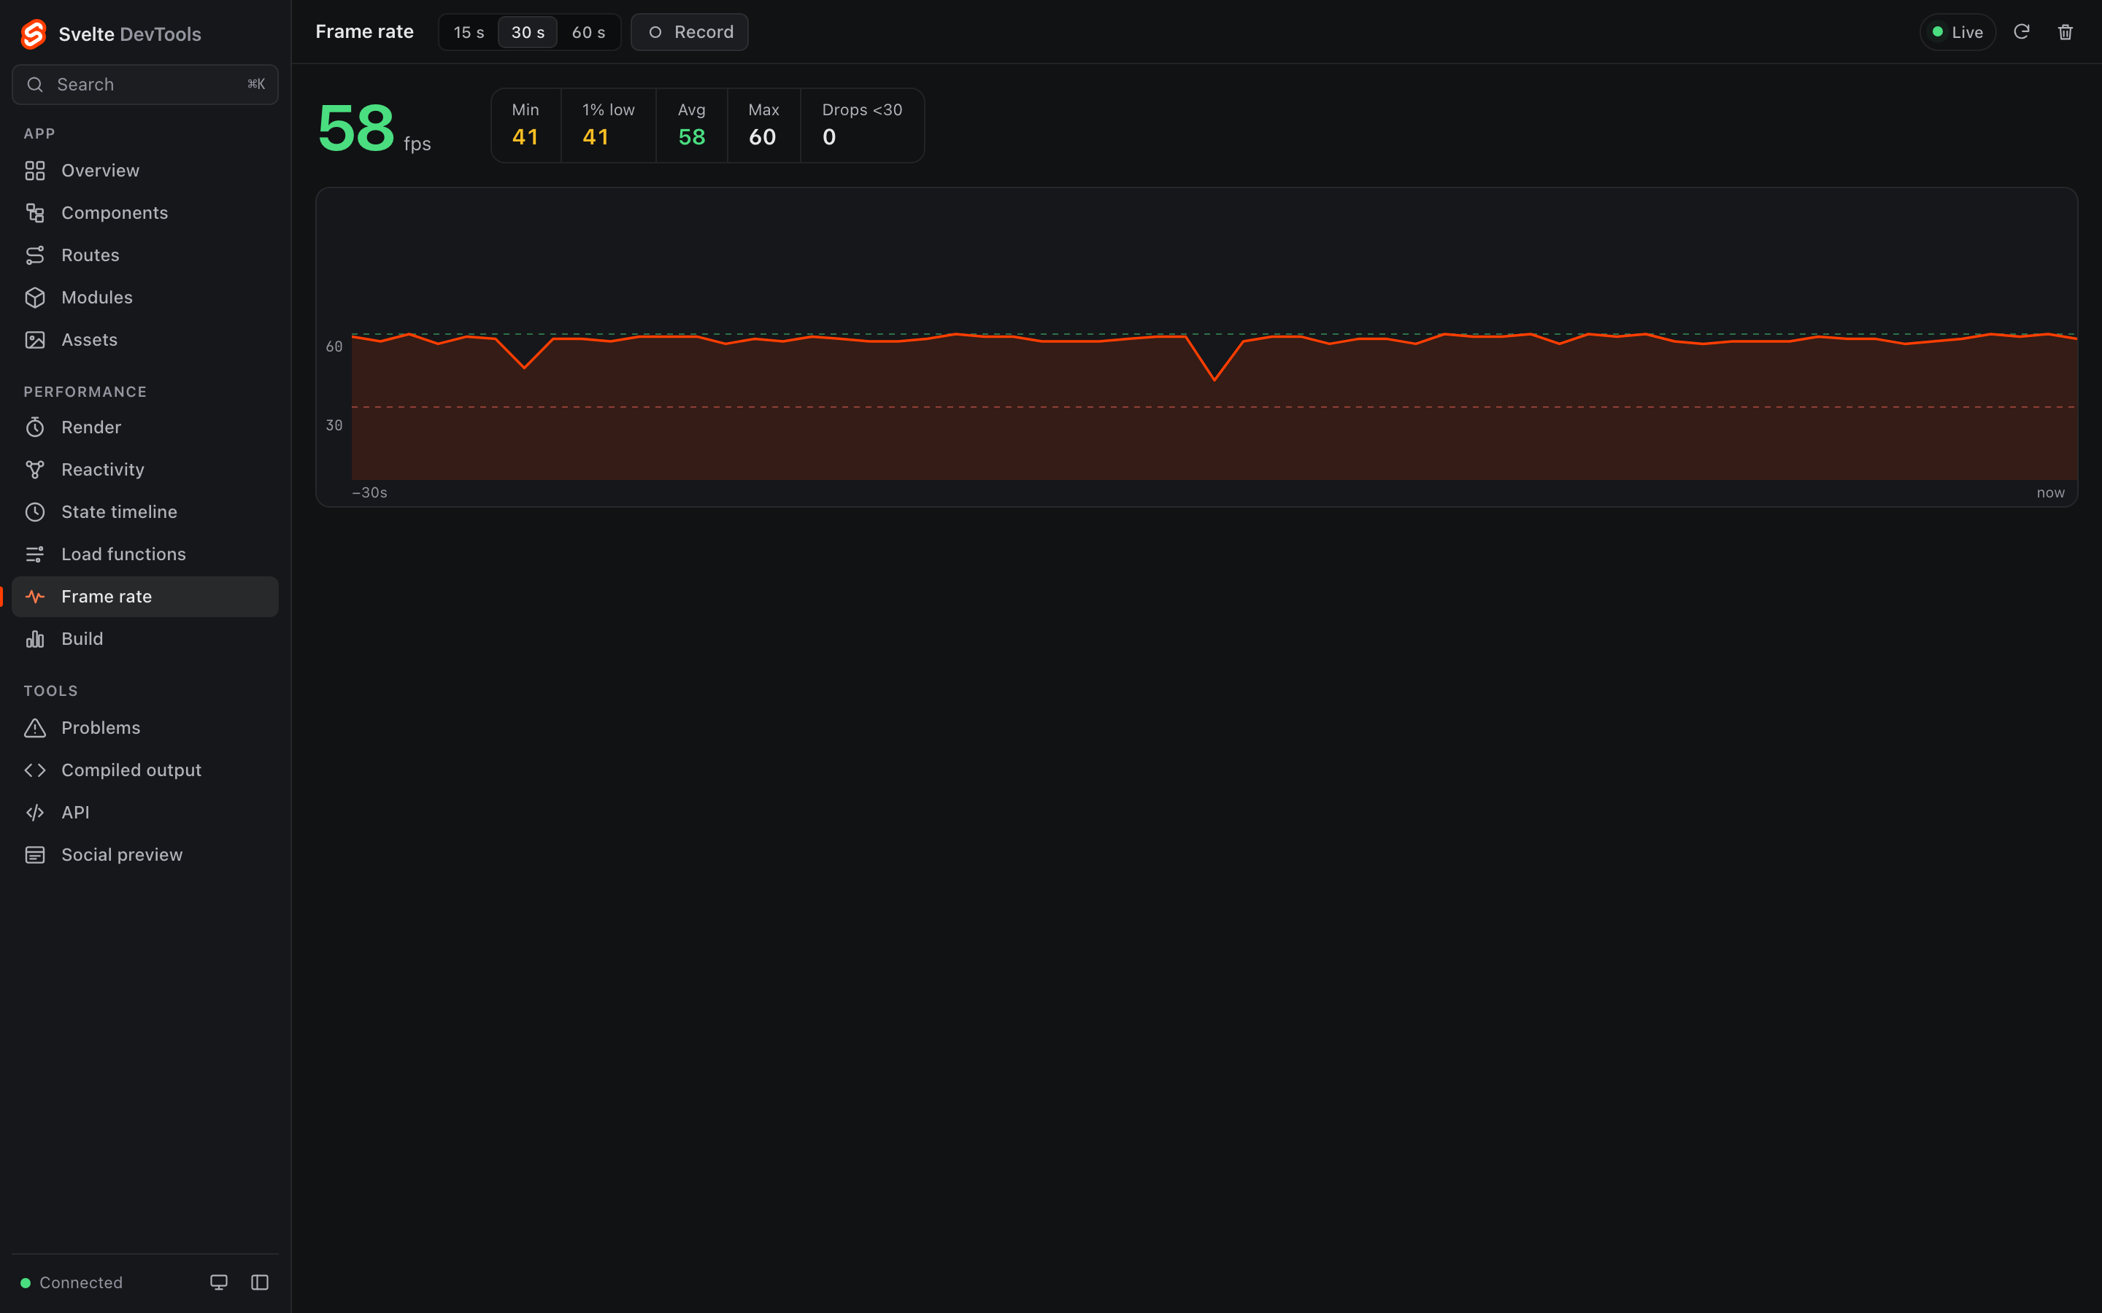Select the Reactivity graph icon
The image size is (2102, 1313).
[35, 470]
